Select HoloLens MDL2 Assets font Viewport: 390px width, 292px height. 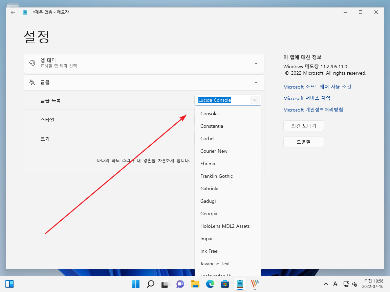pos(228,226)
